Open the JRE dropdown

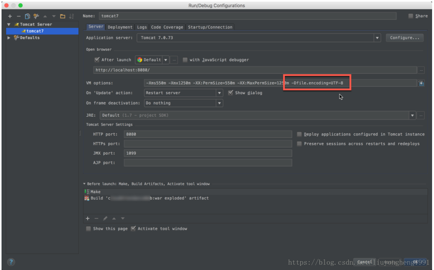coord(258,115)
